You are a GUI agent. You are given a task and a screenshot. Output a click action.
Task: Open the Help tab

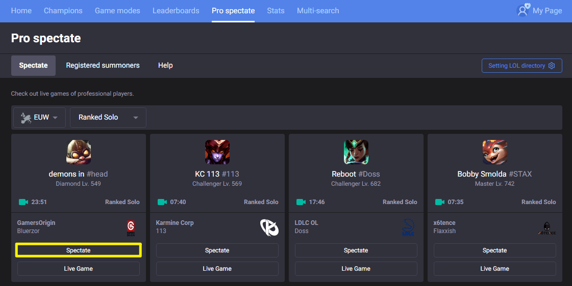pos(165,66)
